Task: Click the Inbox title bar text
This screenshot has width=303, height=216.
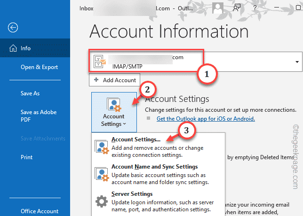Action: (x=86, y=8)
